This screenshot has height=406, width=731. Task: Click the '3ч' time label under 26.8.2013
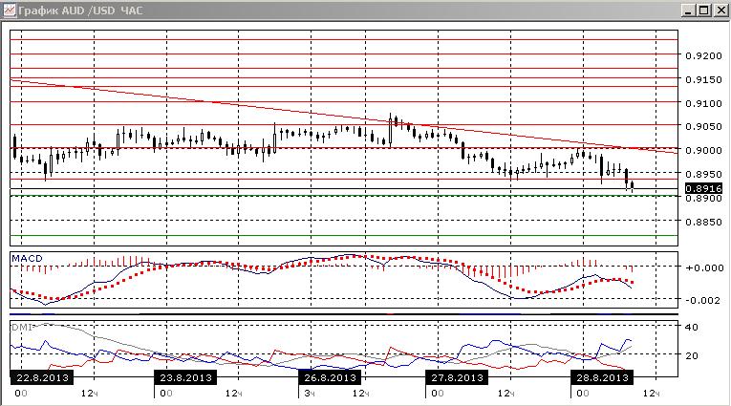click(x=309, y=394)
